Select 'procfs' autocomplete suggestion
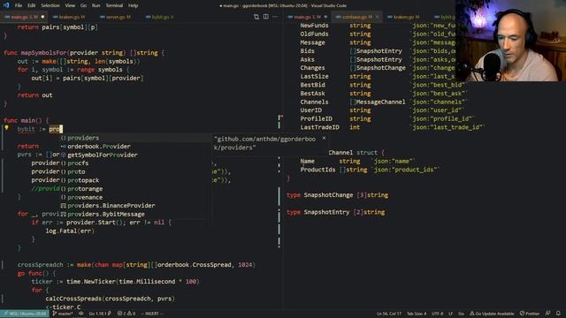Viewport: 566px width, 318px height. 134,163
